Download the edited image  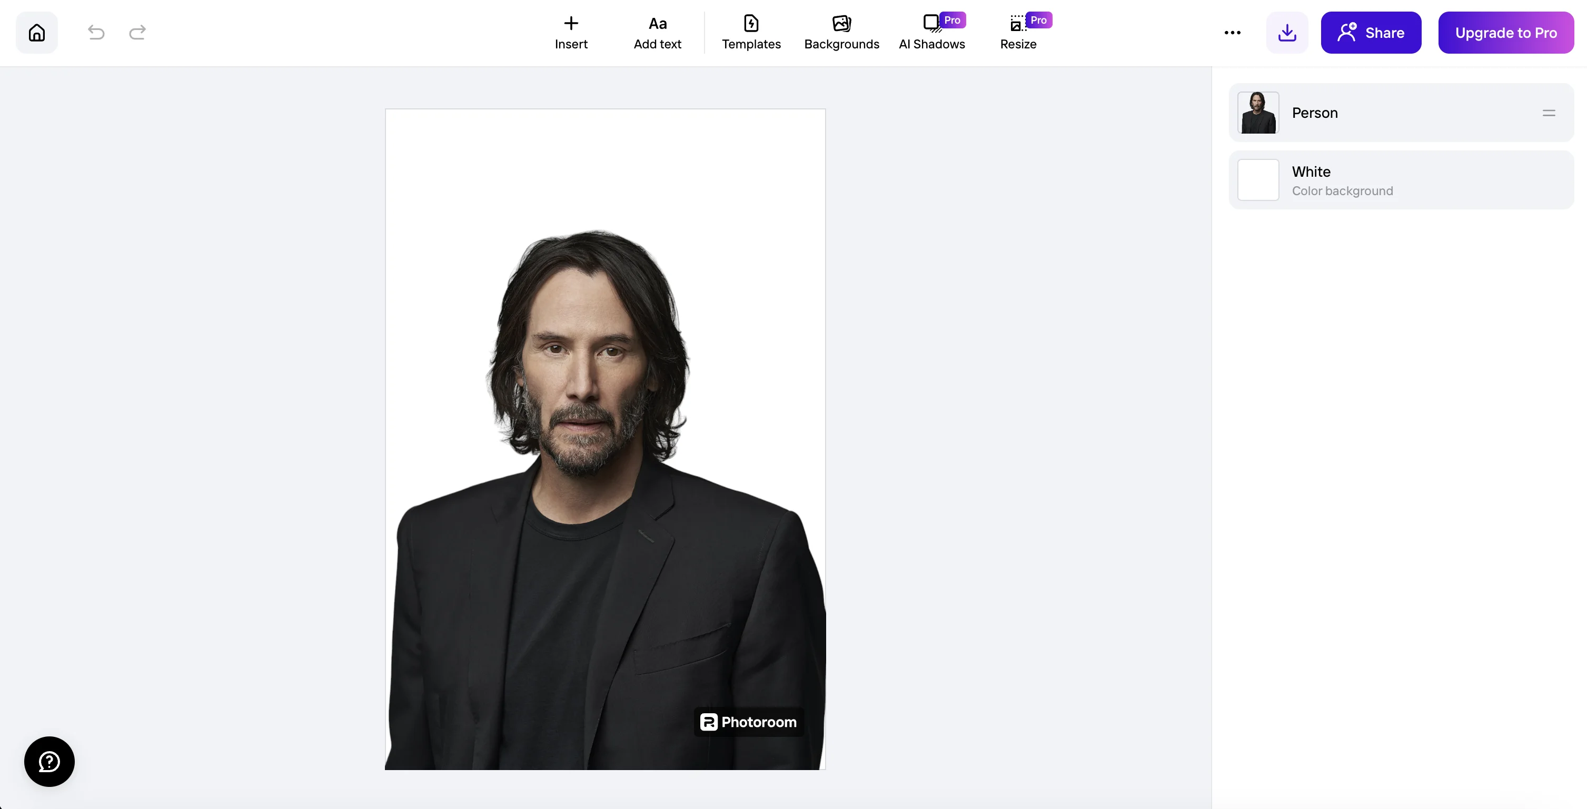point(1286,33)
